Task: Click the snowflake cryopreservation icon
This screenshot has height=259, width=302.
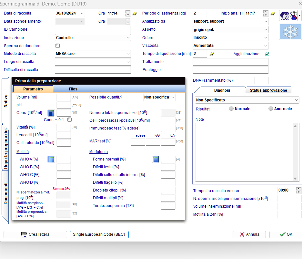Action: [x=290, y=32]
